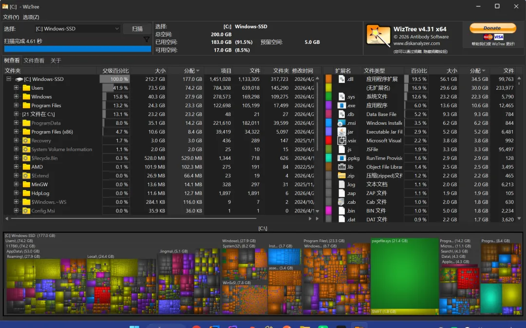Click the 扫描 scan button
The height and width of the screenshot is (328, 526).
point(137,29)
